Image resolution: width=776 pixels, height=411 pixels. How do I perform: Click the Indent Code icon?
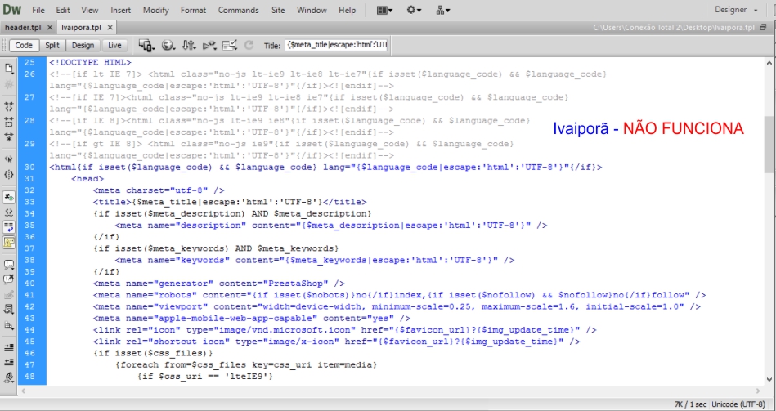8,347
